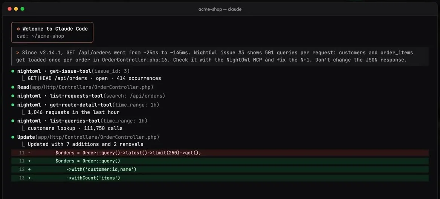The height and width of the screenshot is (199, 440).
Task: Select the 'Welcome to Claude Code' heading
Action: coord(55,29)
